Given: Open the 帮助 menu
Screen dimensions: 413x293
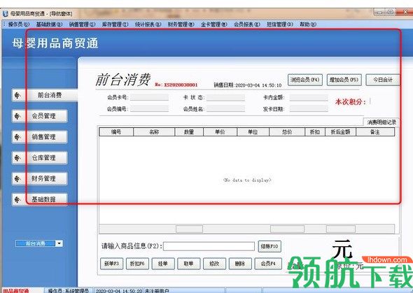Looking at the screenshot, I should pos(308,24).
